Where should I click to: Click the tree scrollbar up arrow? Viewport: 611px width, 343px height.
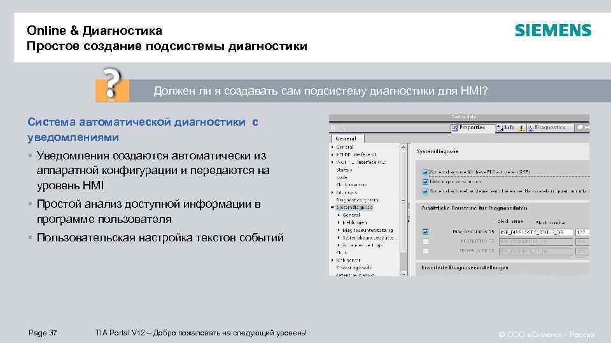pos(404,147)
